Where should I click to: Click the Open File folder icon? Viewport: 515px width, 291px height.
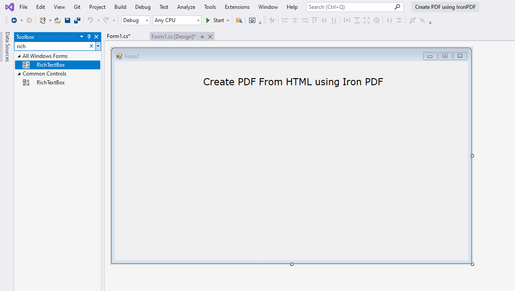point(58,20)
